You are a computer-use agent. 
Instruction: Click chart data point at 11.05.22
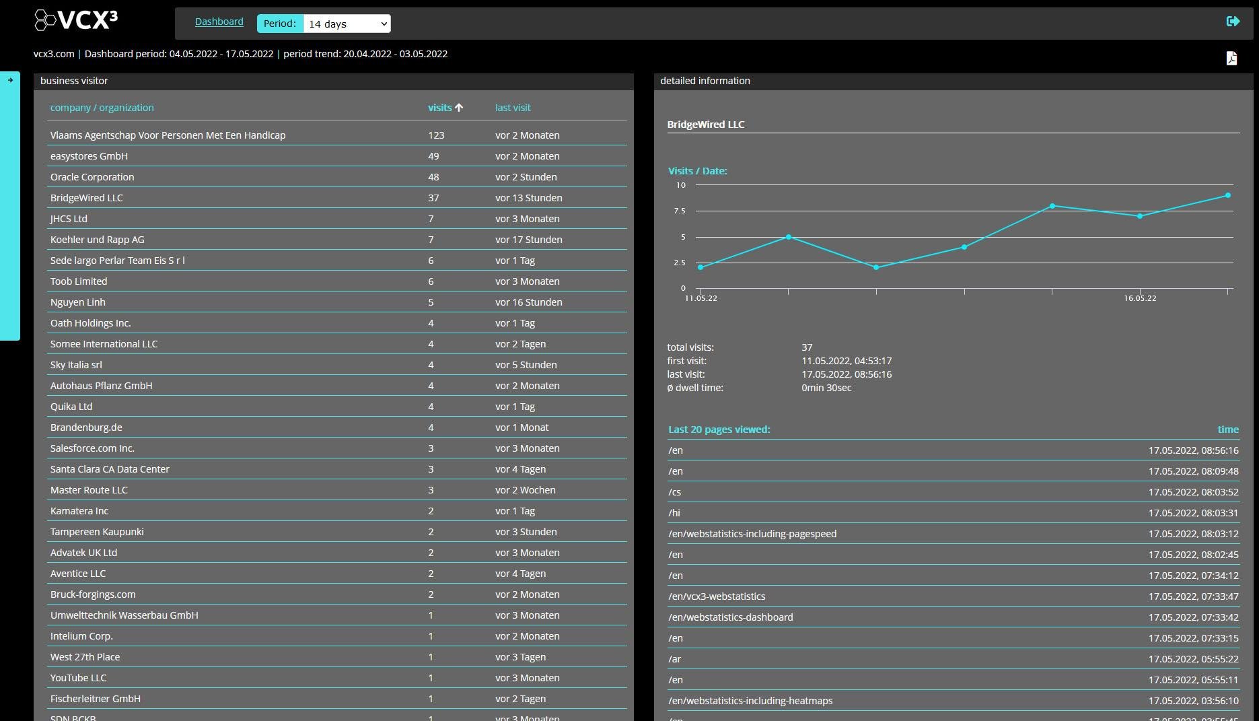[700, 267]
